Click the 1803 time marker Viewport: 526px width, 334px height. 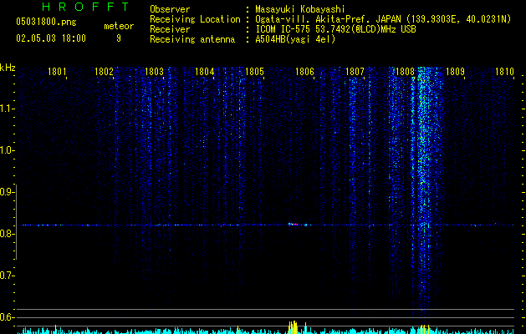click(x=154, y=72)
